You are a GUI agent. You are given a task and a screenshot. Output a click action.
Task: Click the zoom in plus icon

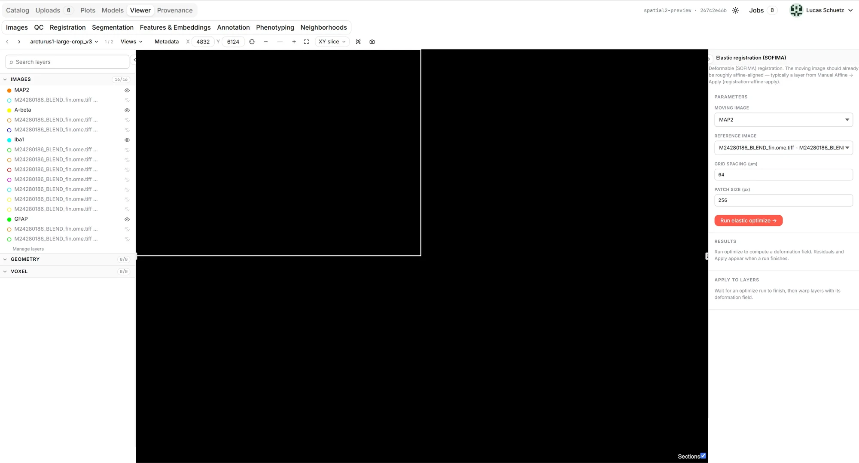[x=294, y=42]
